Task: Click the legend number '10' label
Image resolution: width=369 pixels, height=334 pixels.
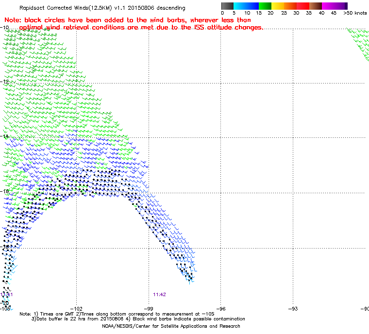Action: point(247,13)
